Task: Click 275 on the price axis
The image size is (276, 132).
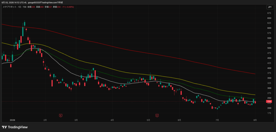Action: click(269, 93)
